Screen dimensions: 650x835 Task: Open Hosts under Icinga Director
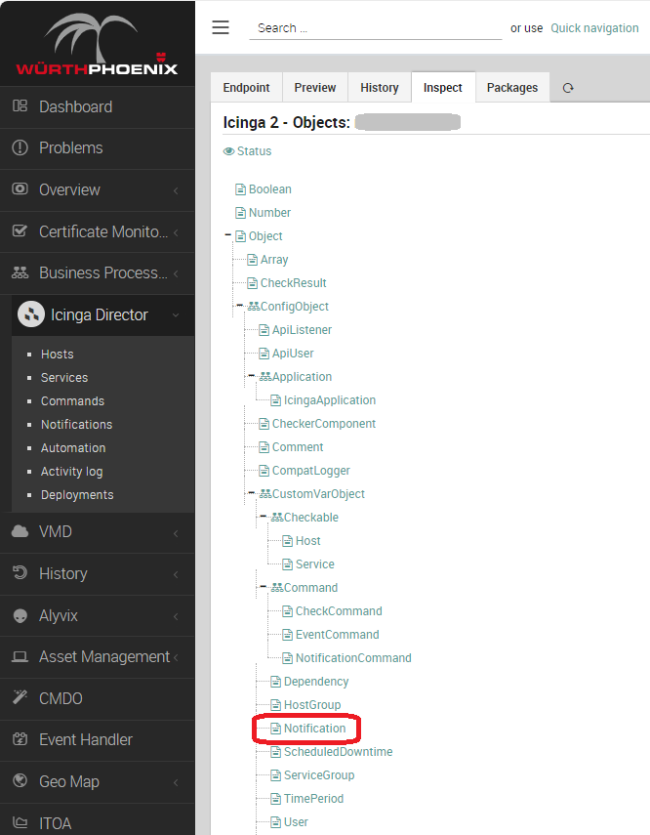[x=58, y=354]
